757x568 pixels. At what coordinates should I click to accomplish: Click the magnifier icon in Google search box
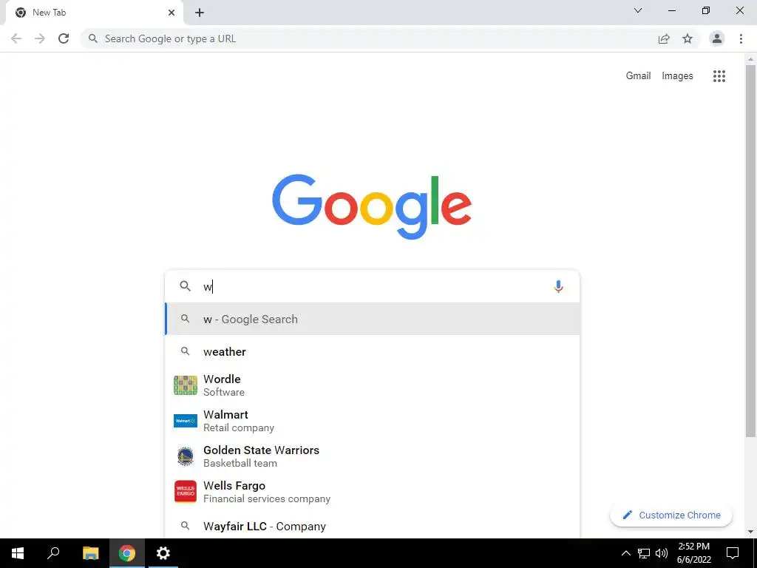point(186,286)
